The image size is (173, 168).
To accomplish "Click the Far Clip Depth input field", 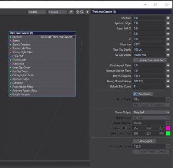I will pos(149,55).
